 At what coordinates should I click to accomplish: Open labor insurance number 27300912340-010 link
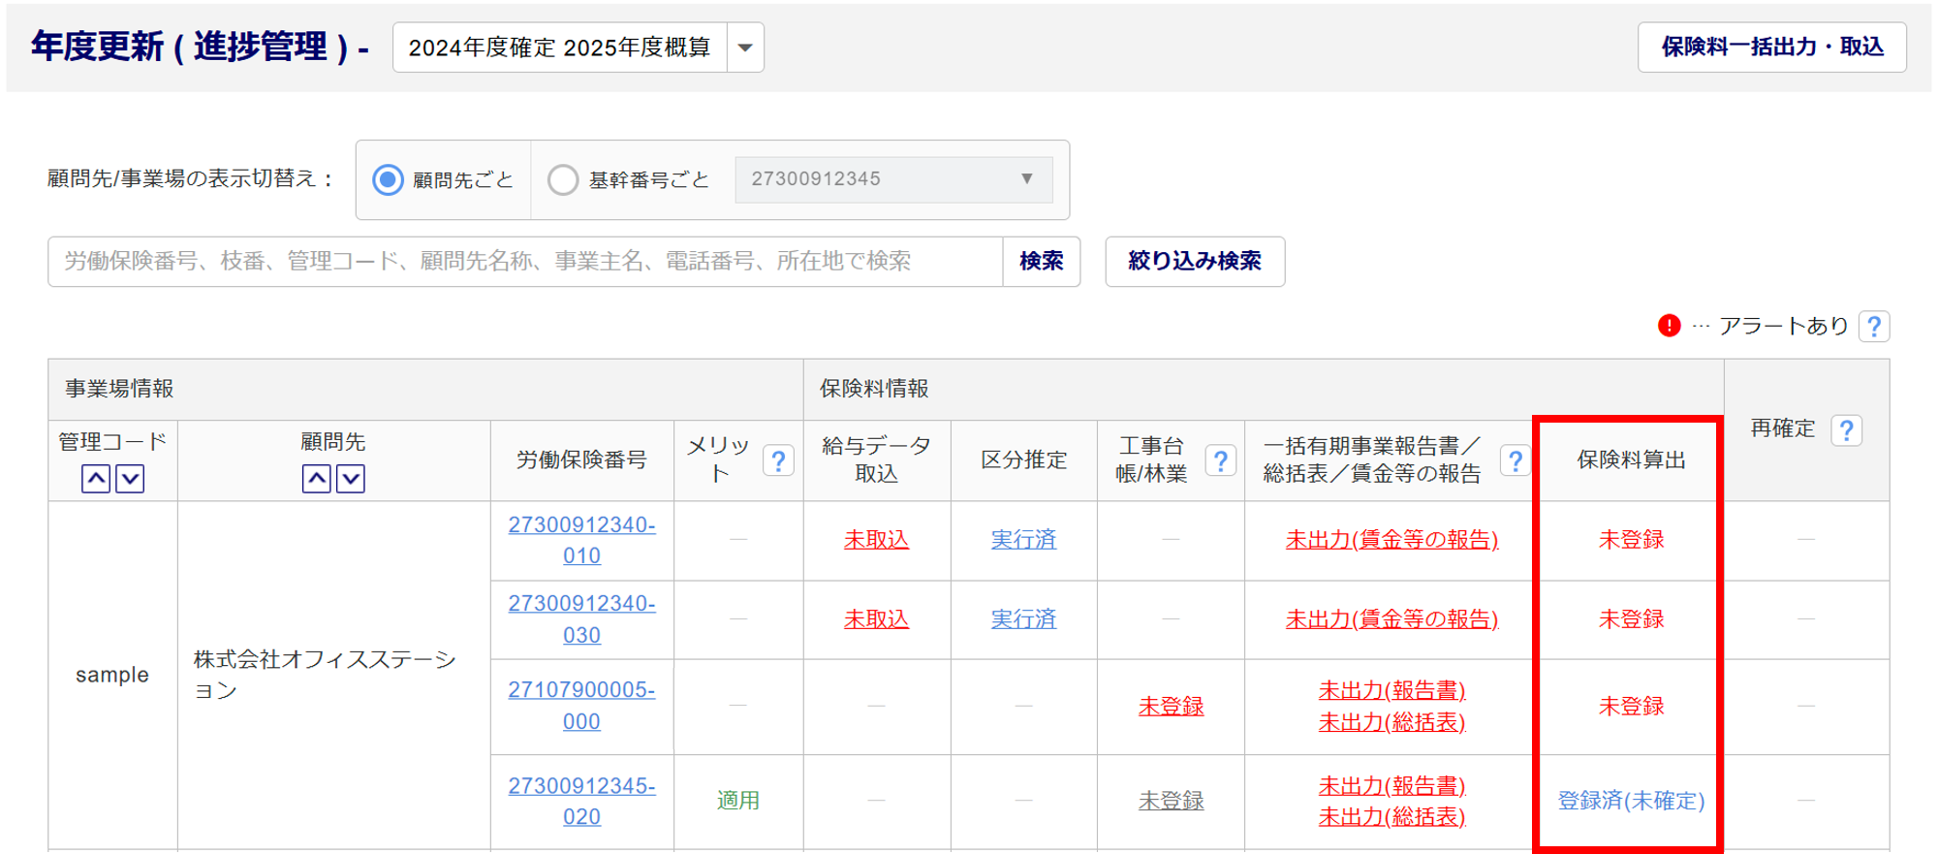pos(581,540)
